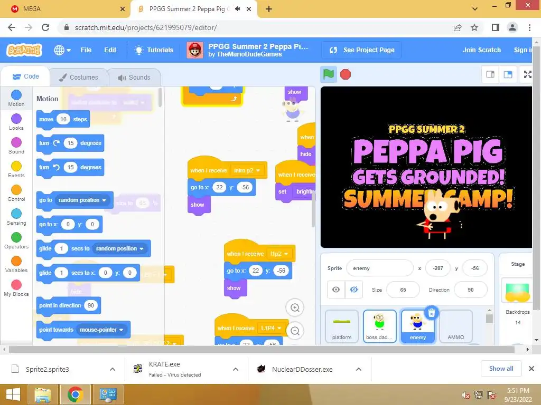The height and width of the screenshot is (405, 541).
Task: Select Variables block category
Action: point(16,265)
